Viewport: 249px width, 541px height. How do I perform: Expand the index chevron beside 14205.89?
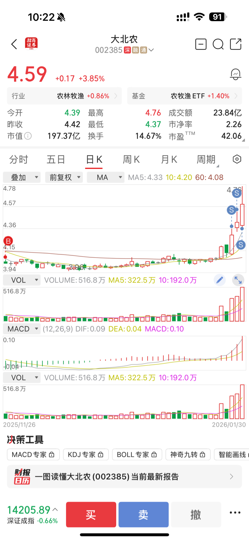55,509
